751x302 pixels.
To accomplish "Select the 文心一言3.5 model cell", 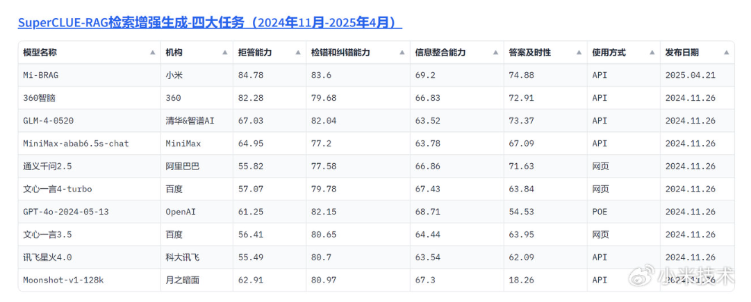I will pos(90,235).
